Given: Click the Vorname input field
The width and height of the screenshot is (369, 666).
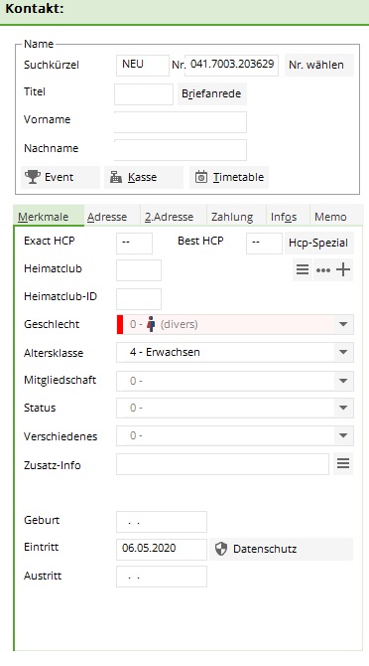Looking at the screenshot, I should 181,122.
